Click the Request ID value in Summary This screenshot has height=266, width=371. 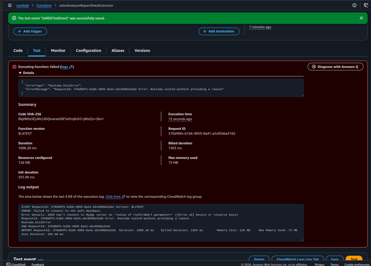pos(202,133)
